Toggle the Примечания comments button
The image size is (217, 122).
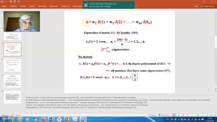tap(164, 115)
